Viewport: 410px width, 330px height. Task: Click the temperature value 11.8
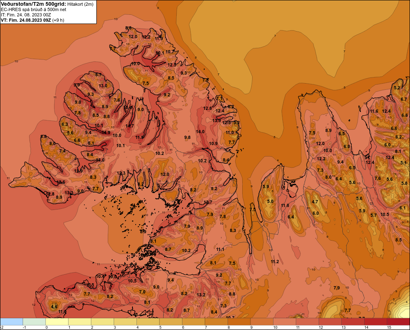285,205
